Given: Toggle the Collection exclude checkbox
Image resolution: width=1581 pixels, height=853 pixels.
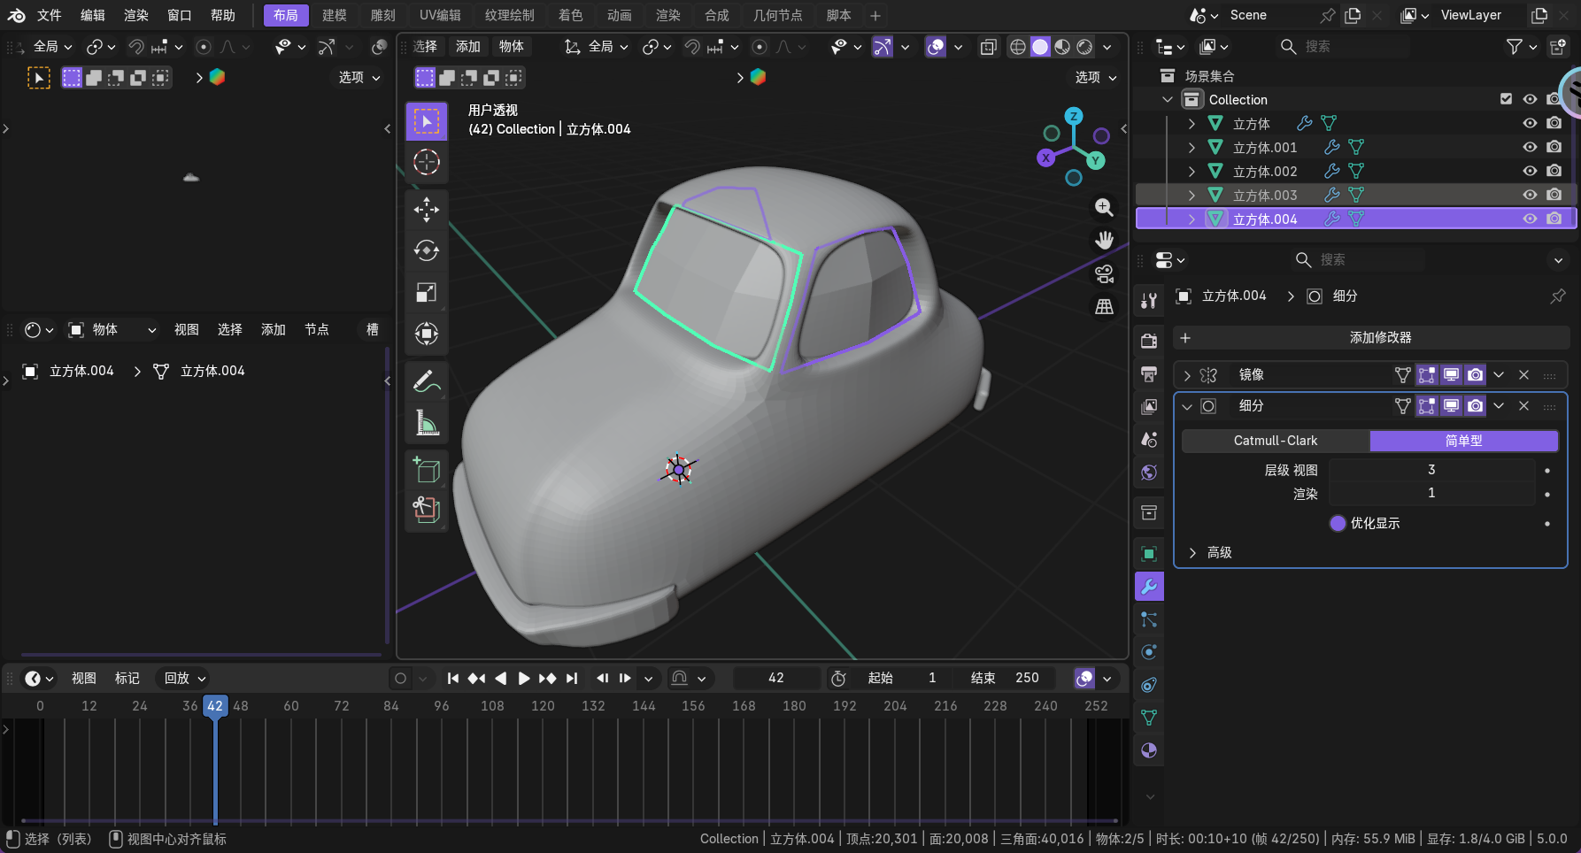Looking at the screenshot, I should click(1506, 99).
